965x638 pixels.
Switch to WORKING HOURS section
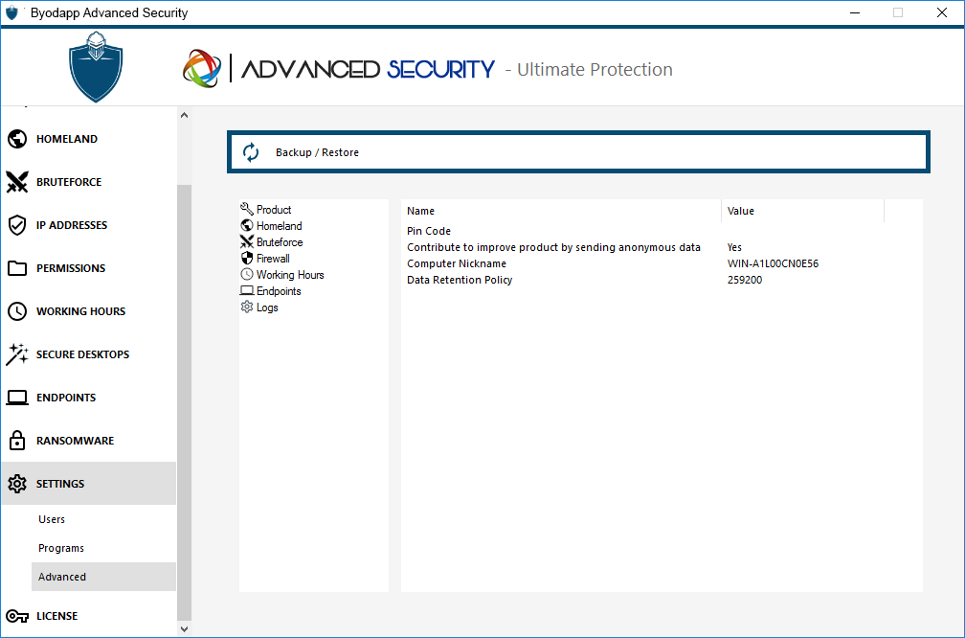click(x=89, y=311)
